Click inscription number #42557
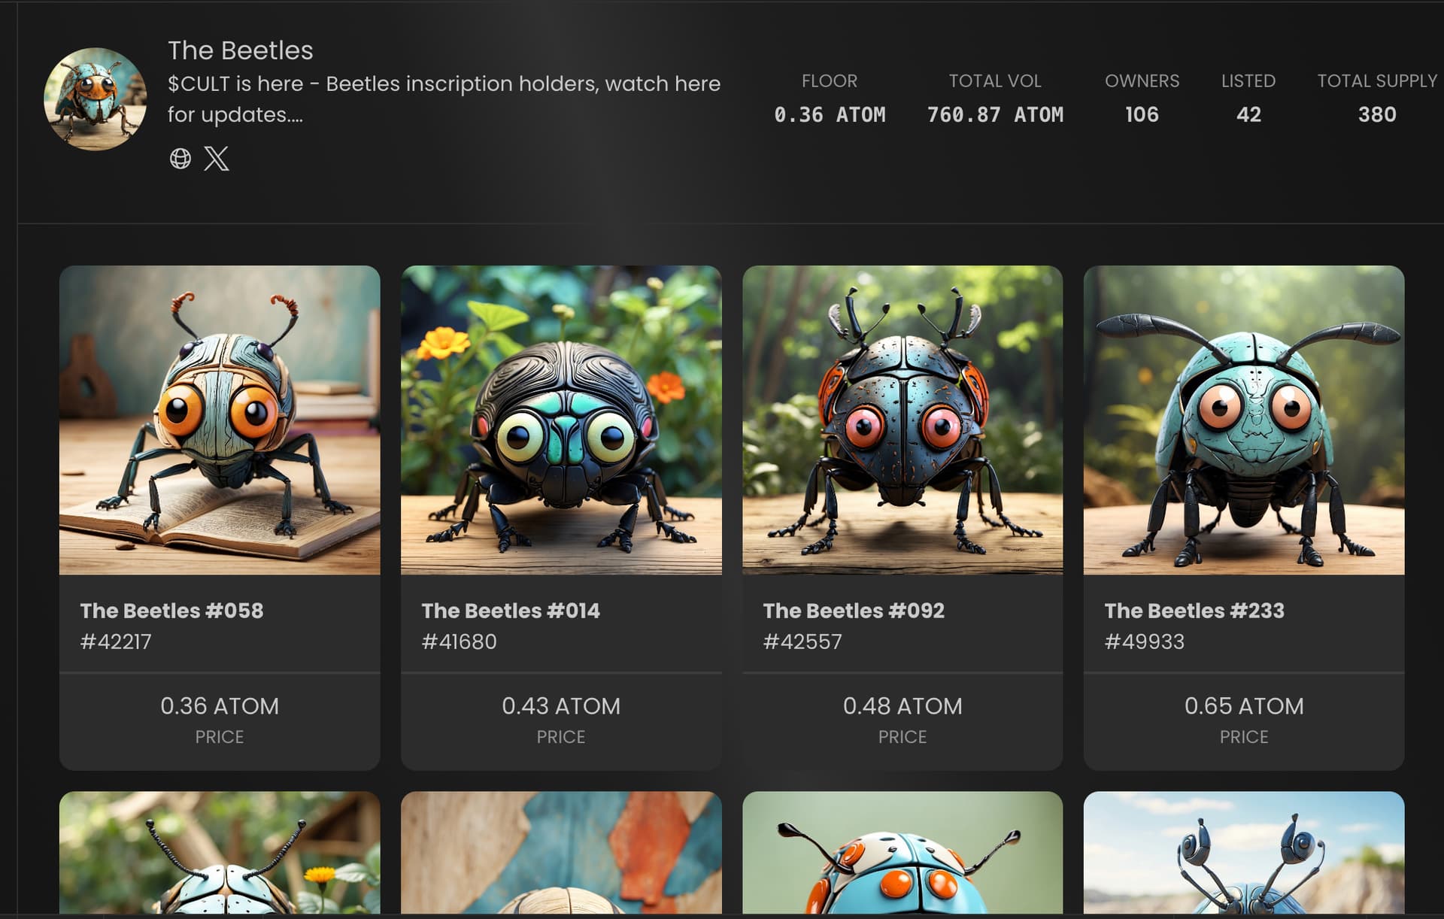 (x=802, y=641)
